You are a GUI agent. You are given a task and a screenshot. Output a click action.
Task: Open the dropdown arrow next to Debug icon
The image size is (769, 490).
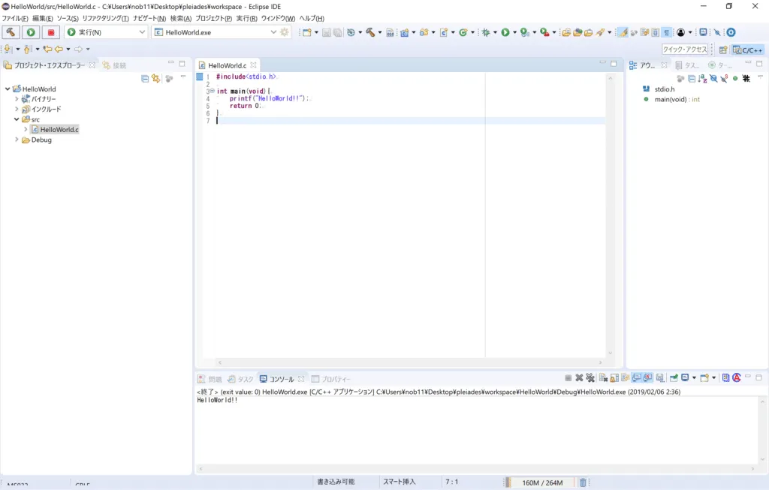[x=495, y=33]
